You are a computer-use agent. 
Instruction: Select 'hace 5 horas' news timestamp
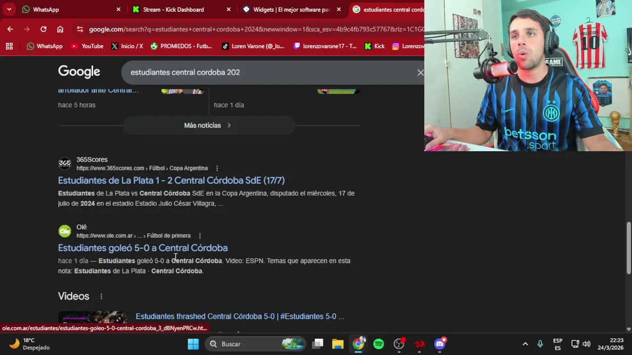click(x=77, y=105)
